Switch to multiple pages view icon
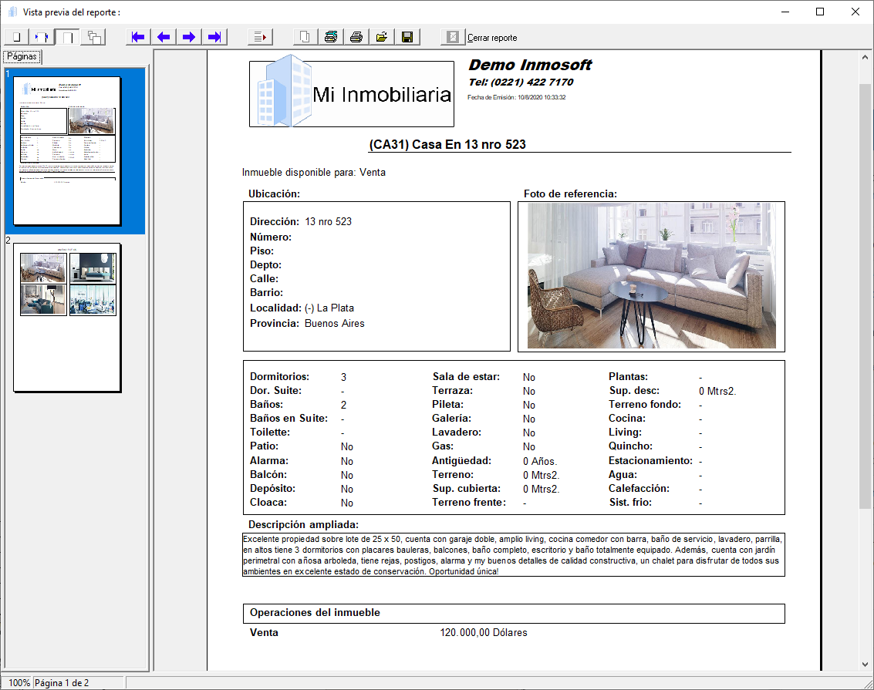Image resolution: width=874 pixels, height=690 pixels. (93, 36)
